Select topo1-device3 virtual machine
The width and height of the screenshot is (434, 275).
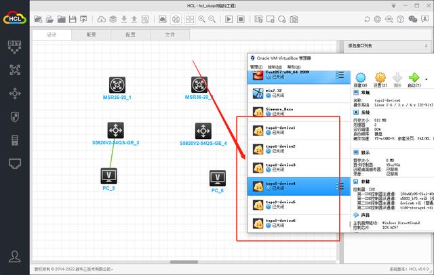pos(299,167)
